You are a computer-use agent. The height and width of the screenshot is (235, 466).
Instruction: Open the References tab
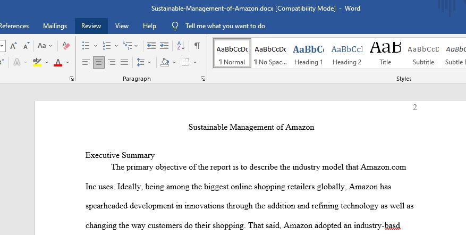coord(14,26)
